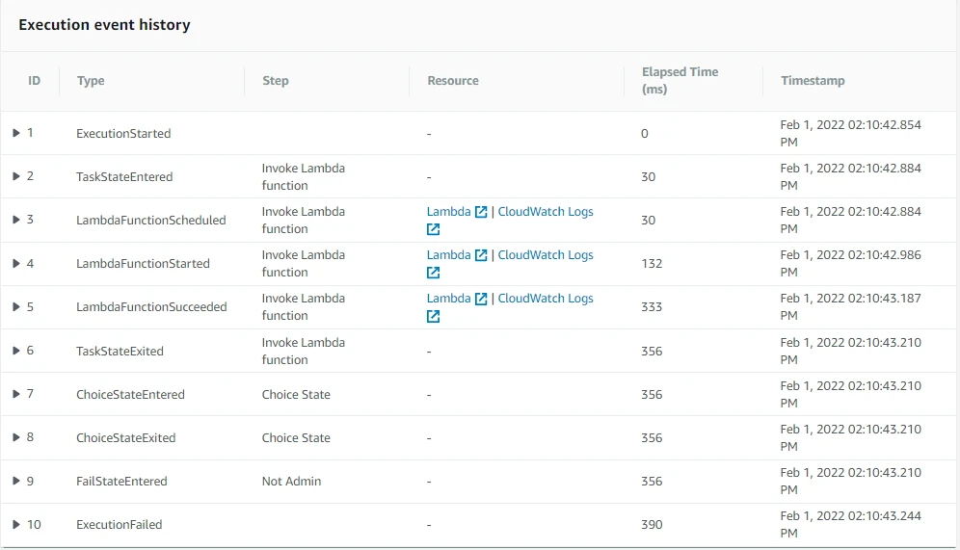Expand event 7 ChoiceStateEntered row

(x=16, y=394)
